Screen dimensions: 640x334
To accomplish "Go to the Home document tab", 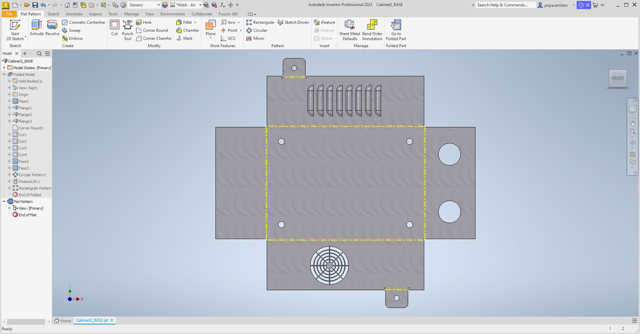I will [63, 321].
